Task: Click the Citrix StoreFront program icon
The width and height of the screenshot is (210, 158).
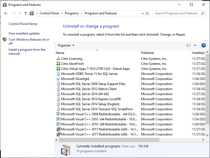Action: click(58, 64)
